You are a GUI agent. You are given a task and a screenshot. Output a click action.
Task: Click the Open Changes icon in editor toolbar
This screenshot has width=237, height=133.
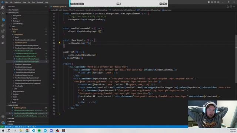[x=228, y=7]
